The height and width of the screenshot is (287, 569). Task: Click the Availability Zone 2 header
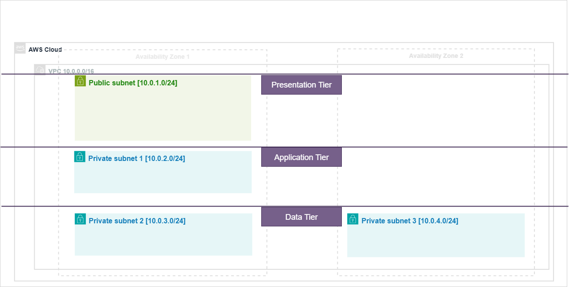click(437, 56)
